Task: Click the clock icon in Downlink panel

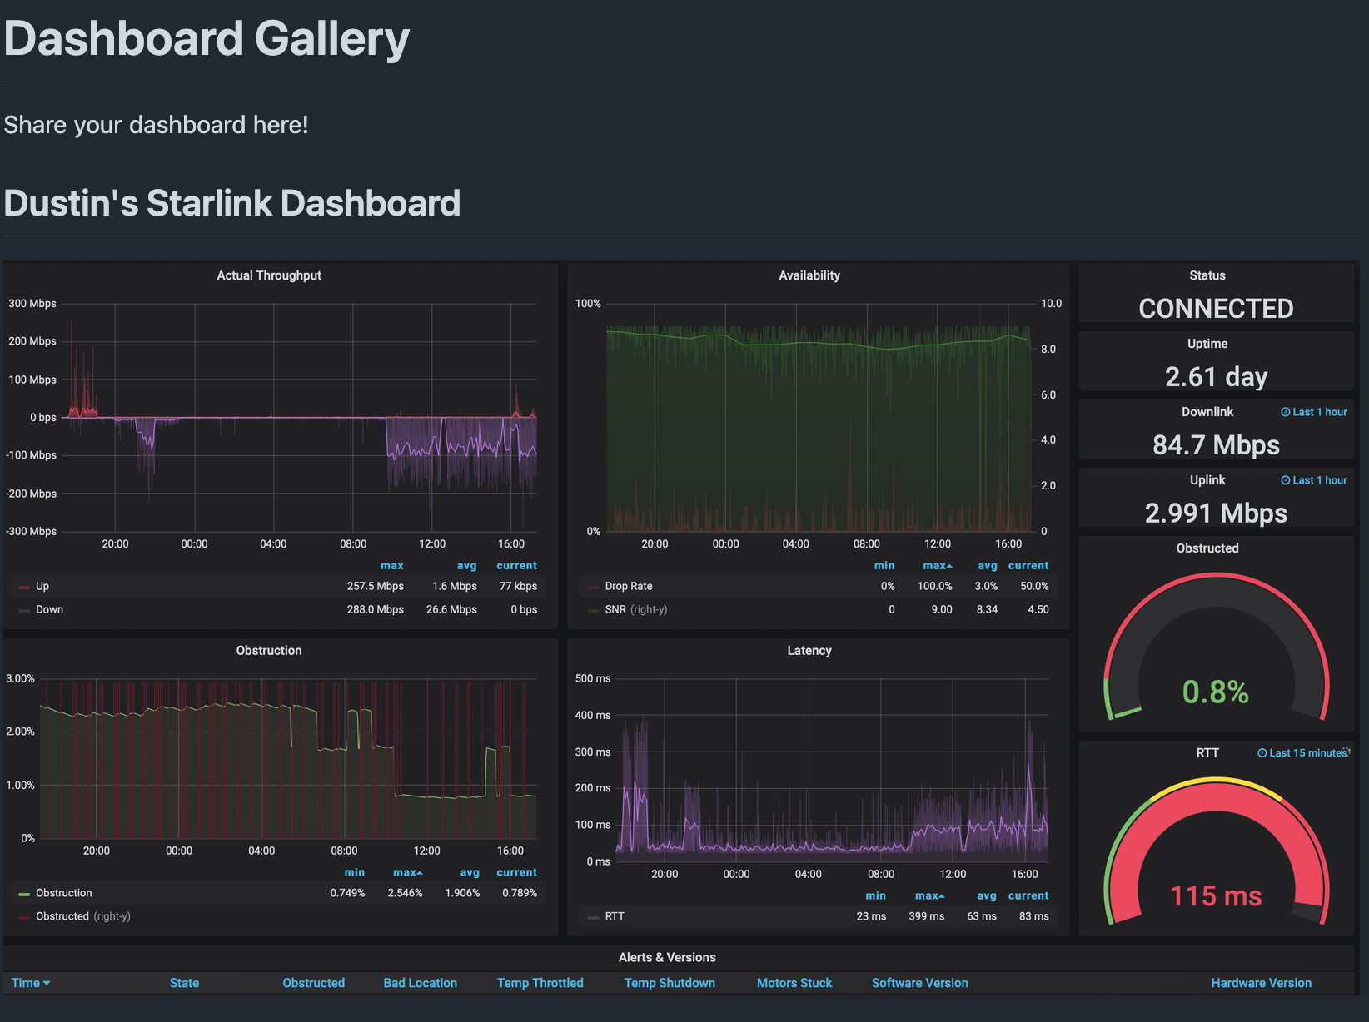Action: click(x=1285, y=412)
